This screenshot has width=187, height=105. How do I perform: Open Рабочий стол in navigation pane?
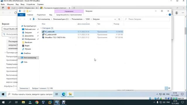30,29
